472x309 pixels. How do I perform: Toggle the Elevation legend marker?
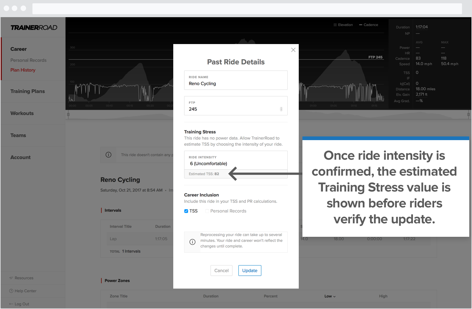(x=335, y=25)
